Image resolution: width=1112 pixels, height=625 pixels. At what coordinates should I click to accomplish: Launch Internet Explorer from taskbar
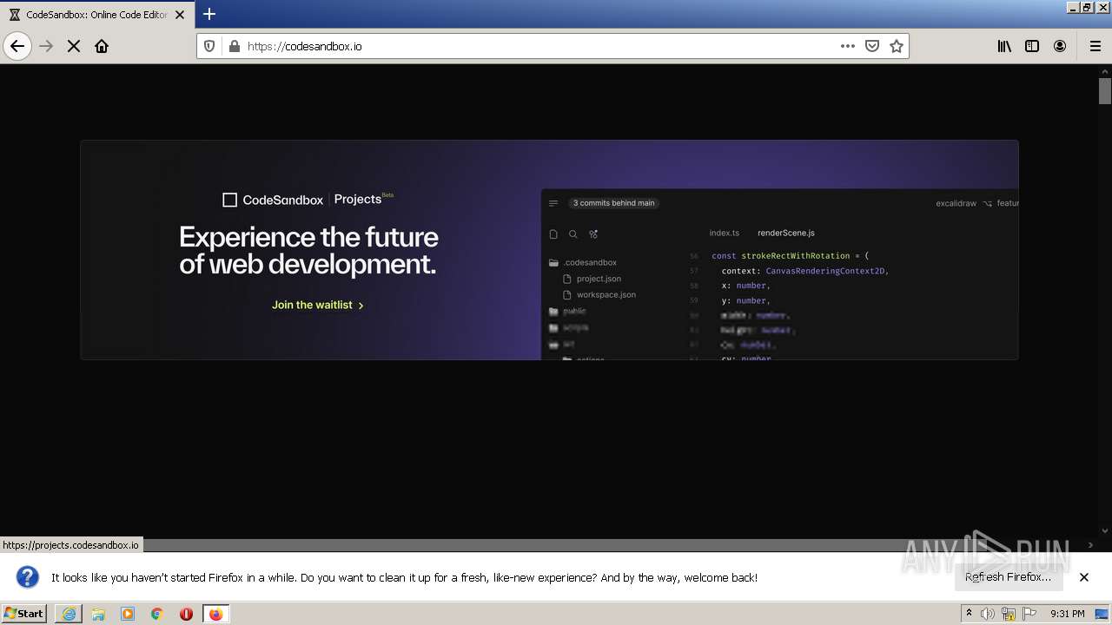click(69, 614)
